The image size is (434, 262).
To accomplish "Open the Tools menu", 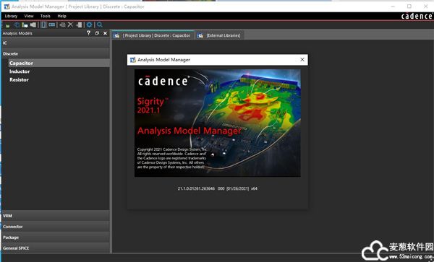I will point(46,16).
